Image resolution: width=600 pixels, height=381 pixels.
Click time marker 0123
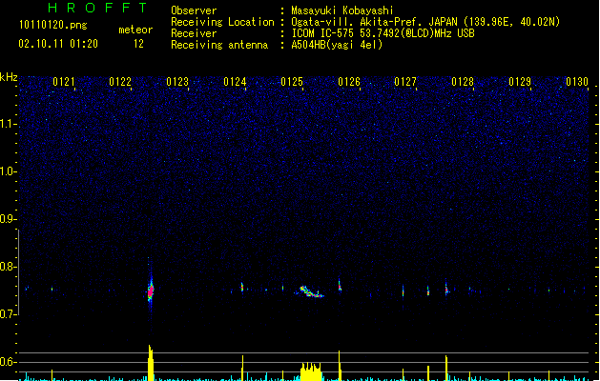177,82
